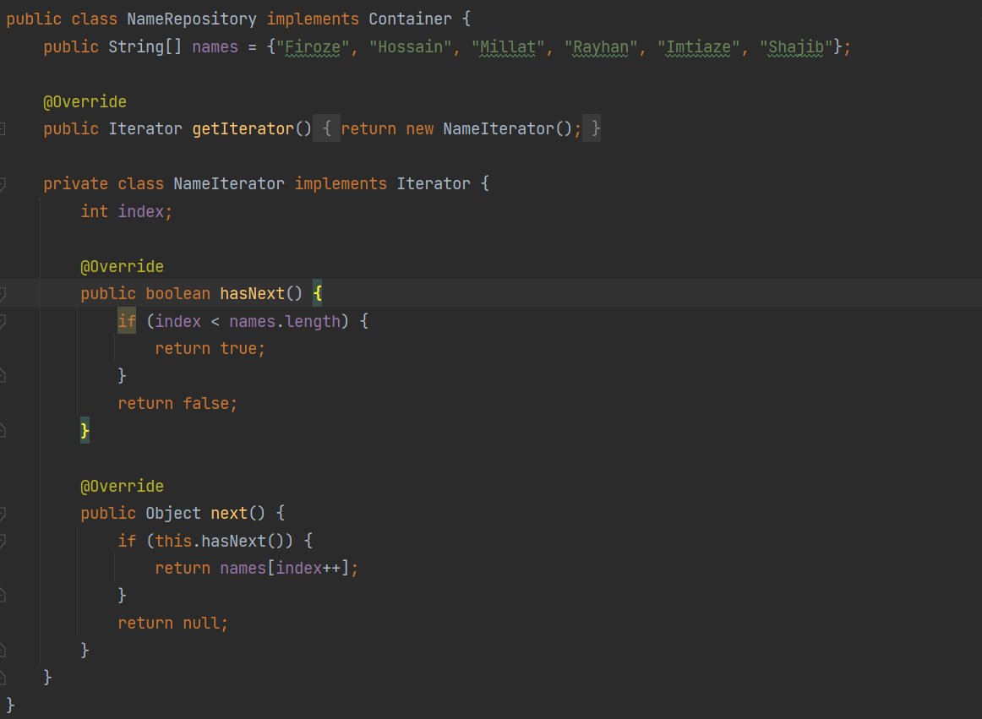
Task: Collapse the hasNext method fold marker
Action: point(3,294)
